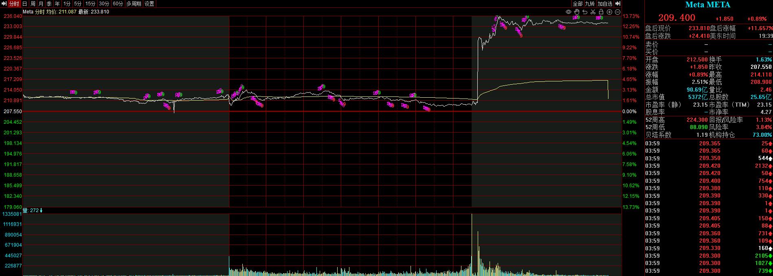Click the undo arrow icon
Image resolution: width=773 pixels, height=276 pixels.
pos(585,12)
